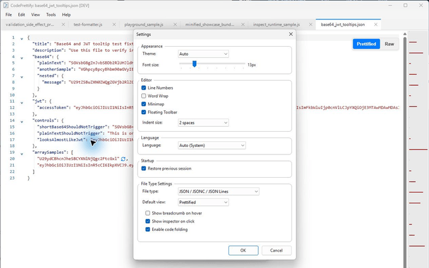Collapse the base64 block at line 4
429x268 pixels.
21,58
